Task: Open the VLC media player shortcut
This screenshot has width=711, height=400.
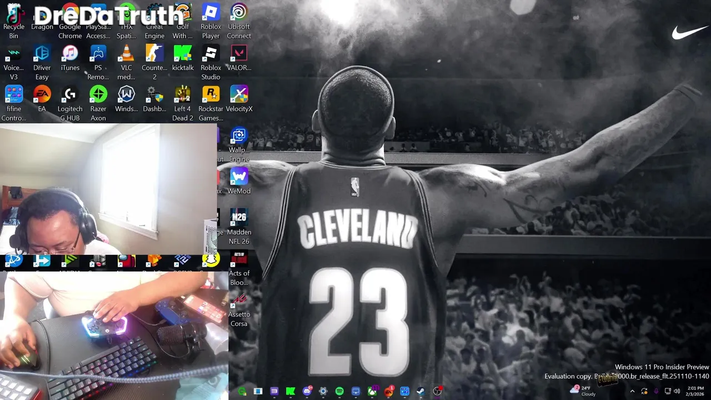Action: pos(127,63)
